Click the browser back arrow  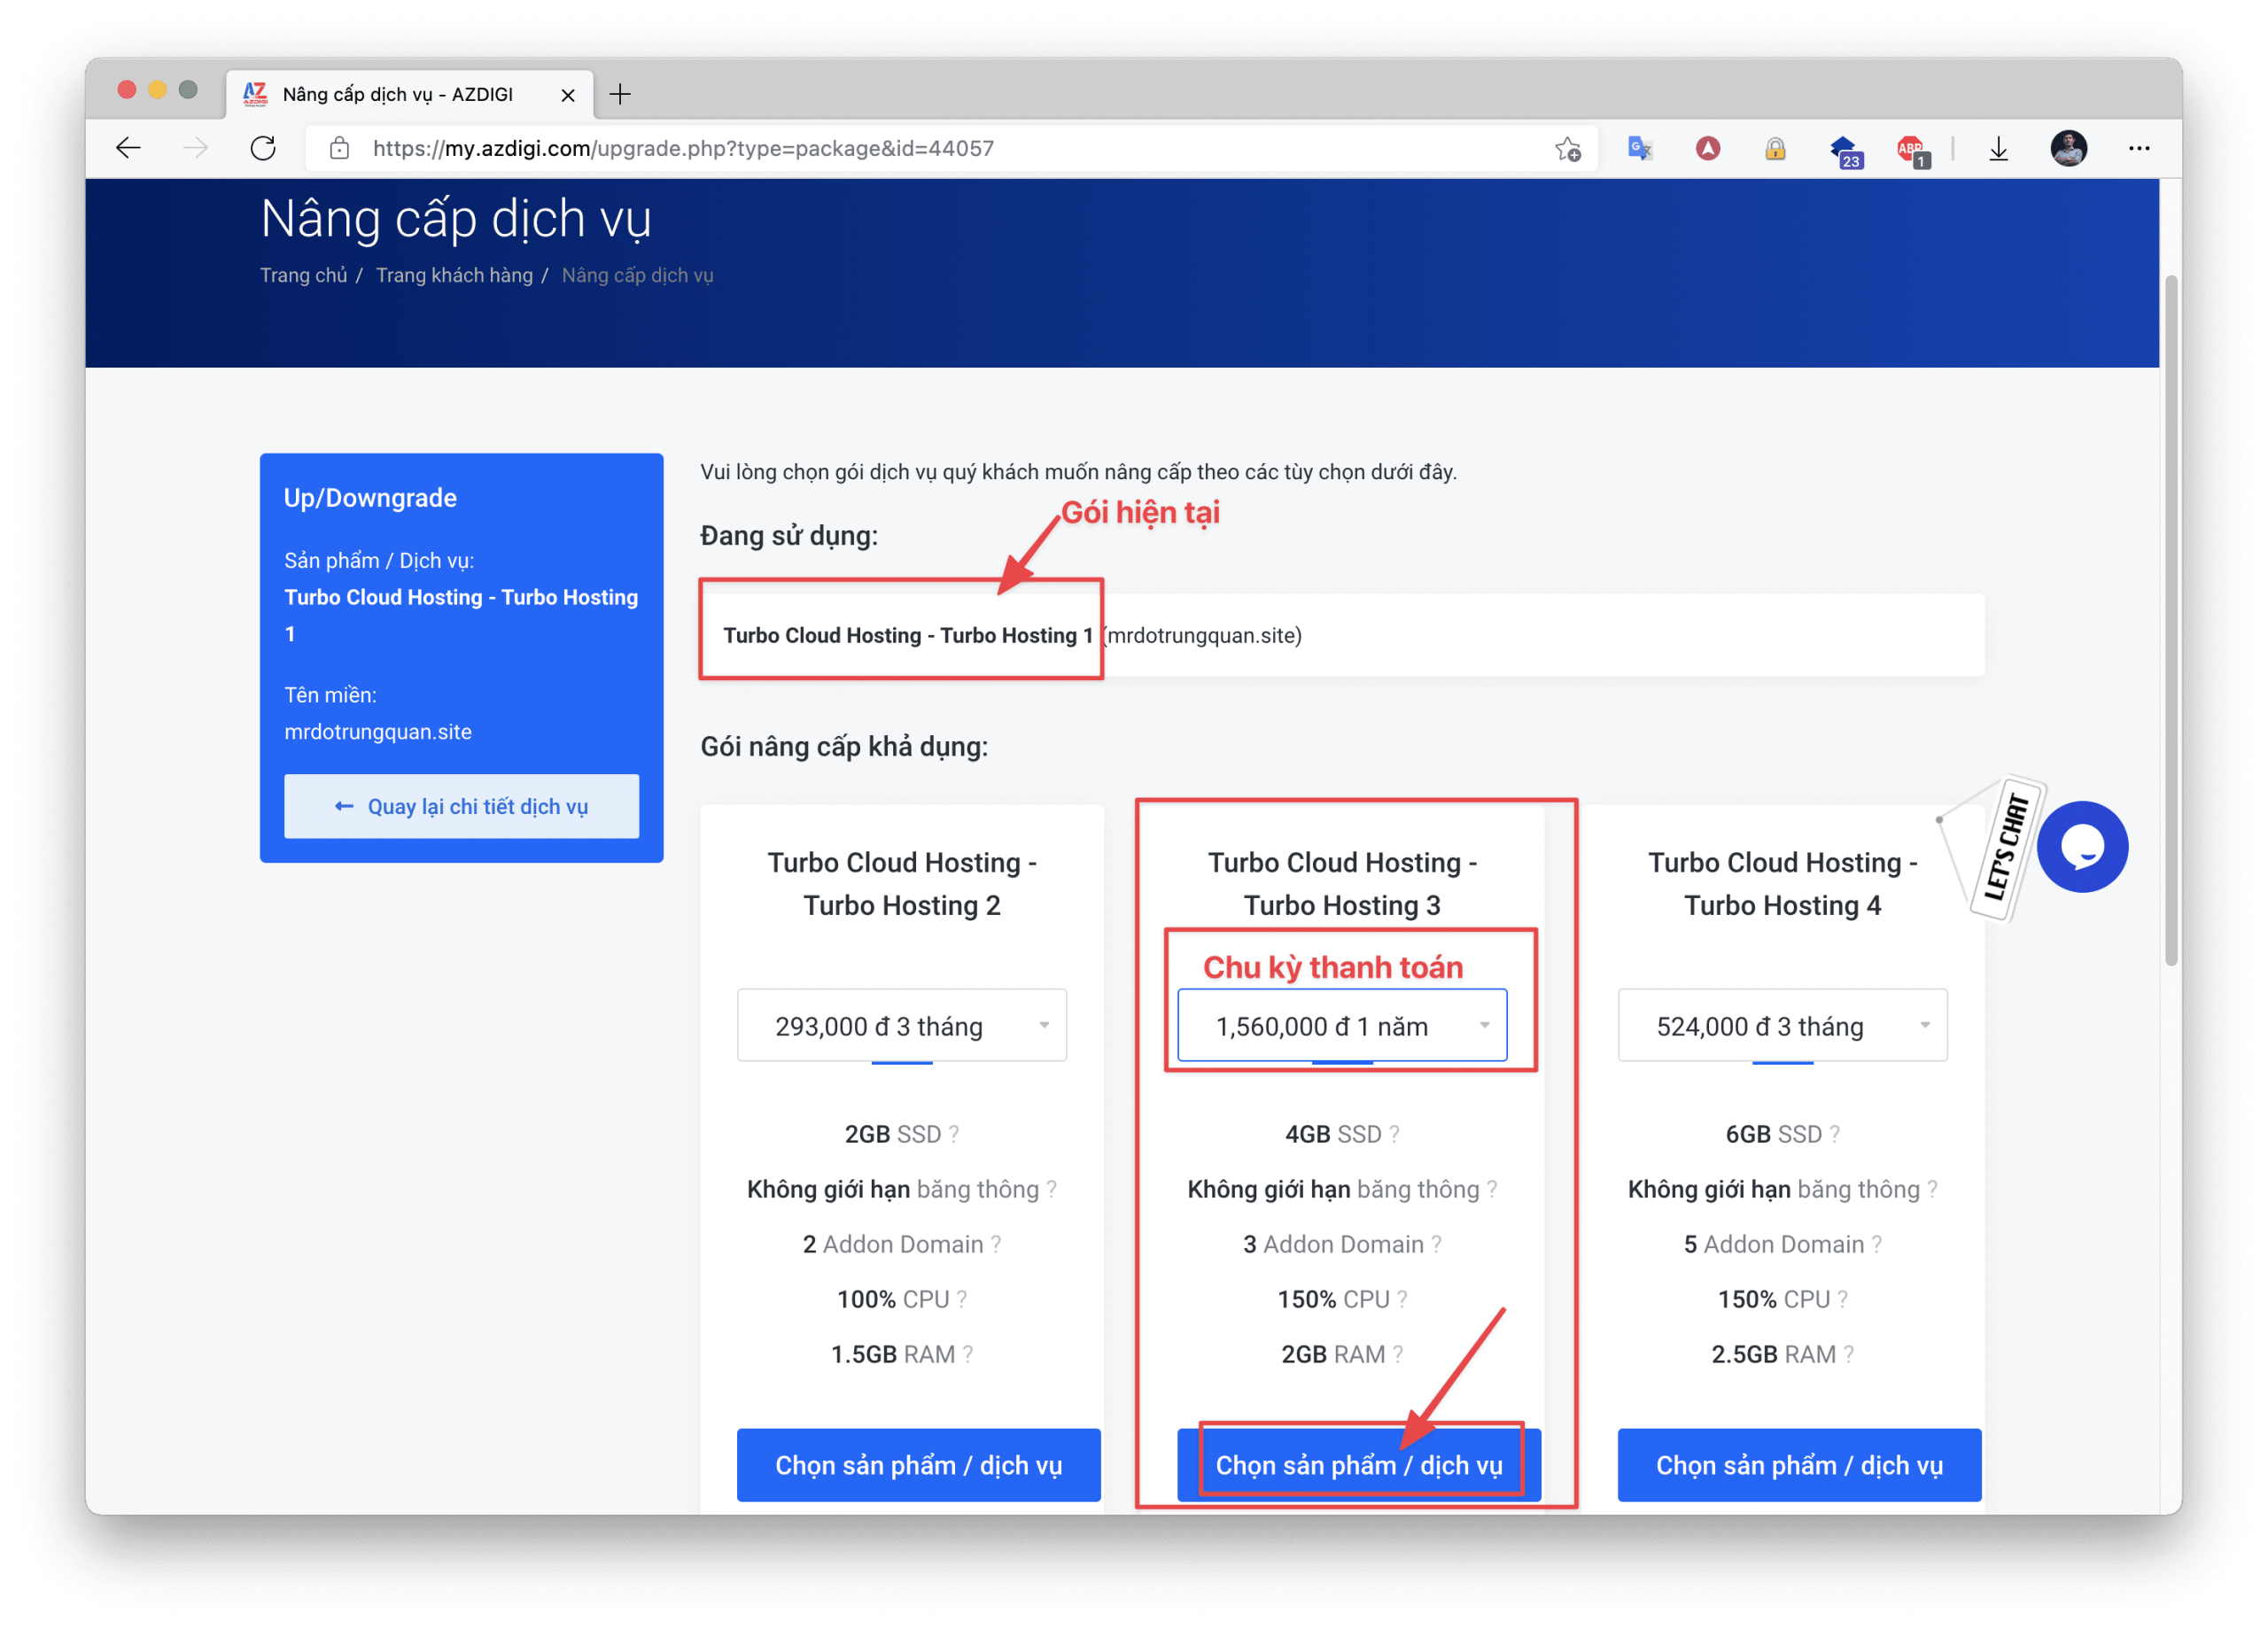tap(128, 149)
